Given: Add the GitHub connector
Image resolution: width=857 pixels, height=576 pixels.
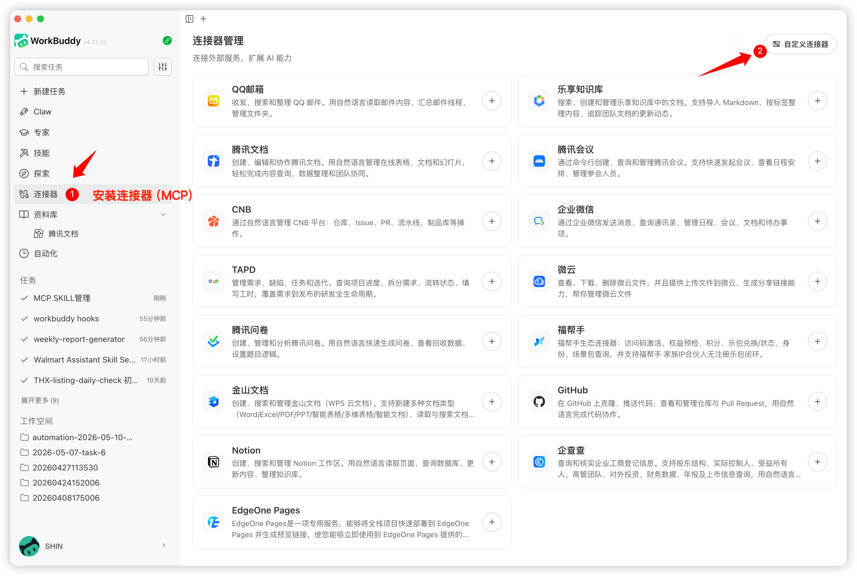Looking at the screenshot, I should (x=817, y=402).
